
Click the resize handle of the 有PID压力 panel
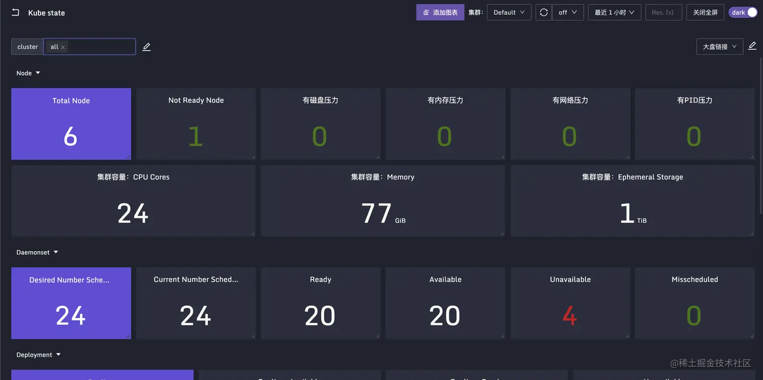point(752,157)
